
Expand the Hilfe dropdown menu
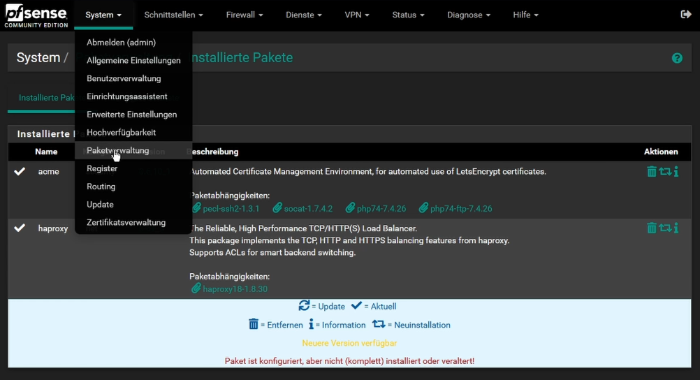point(525,15)
